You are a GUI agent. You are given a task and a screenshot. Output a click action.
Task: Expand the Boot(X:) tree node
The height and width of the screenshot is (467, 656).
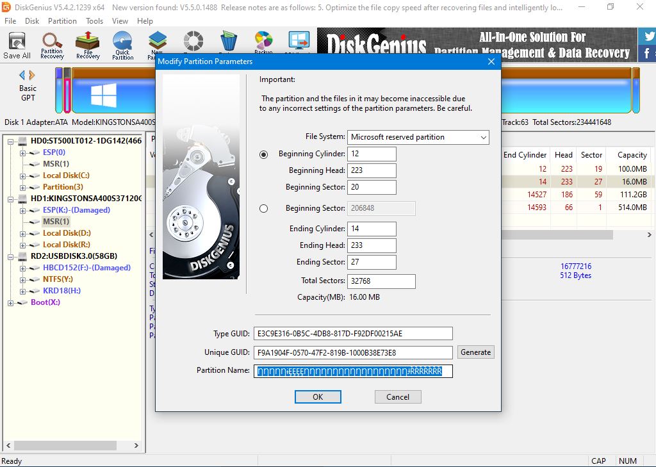11,302
